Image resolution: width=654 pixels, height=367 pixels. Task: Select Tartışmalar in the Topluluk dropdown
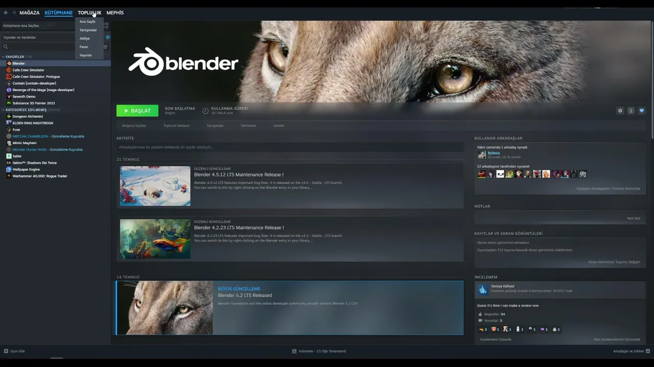point(88,30)
